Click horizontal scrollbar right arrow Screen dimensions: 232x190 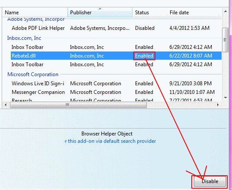[218, 105]
